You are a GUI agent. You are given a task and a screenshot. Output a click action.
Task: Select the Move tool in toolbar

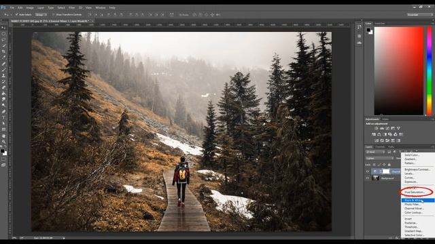click(3, 28)
